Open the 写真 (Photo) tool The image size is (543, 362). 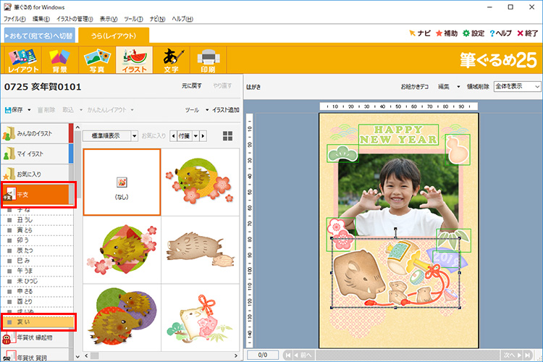(x=96, y=60)
